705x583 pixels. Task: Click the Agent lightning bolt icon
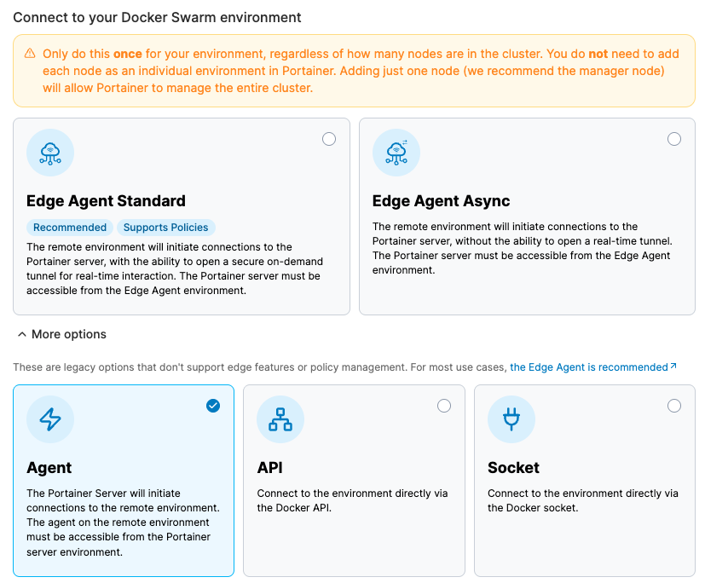coord(50,419)
